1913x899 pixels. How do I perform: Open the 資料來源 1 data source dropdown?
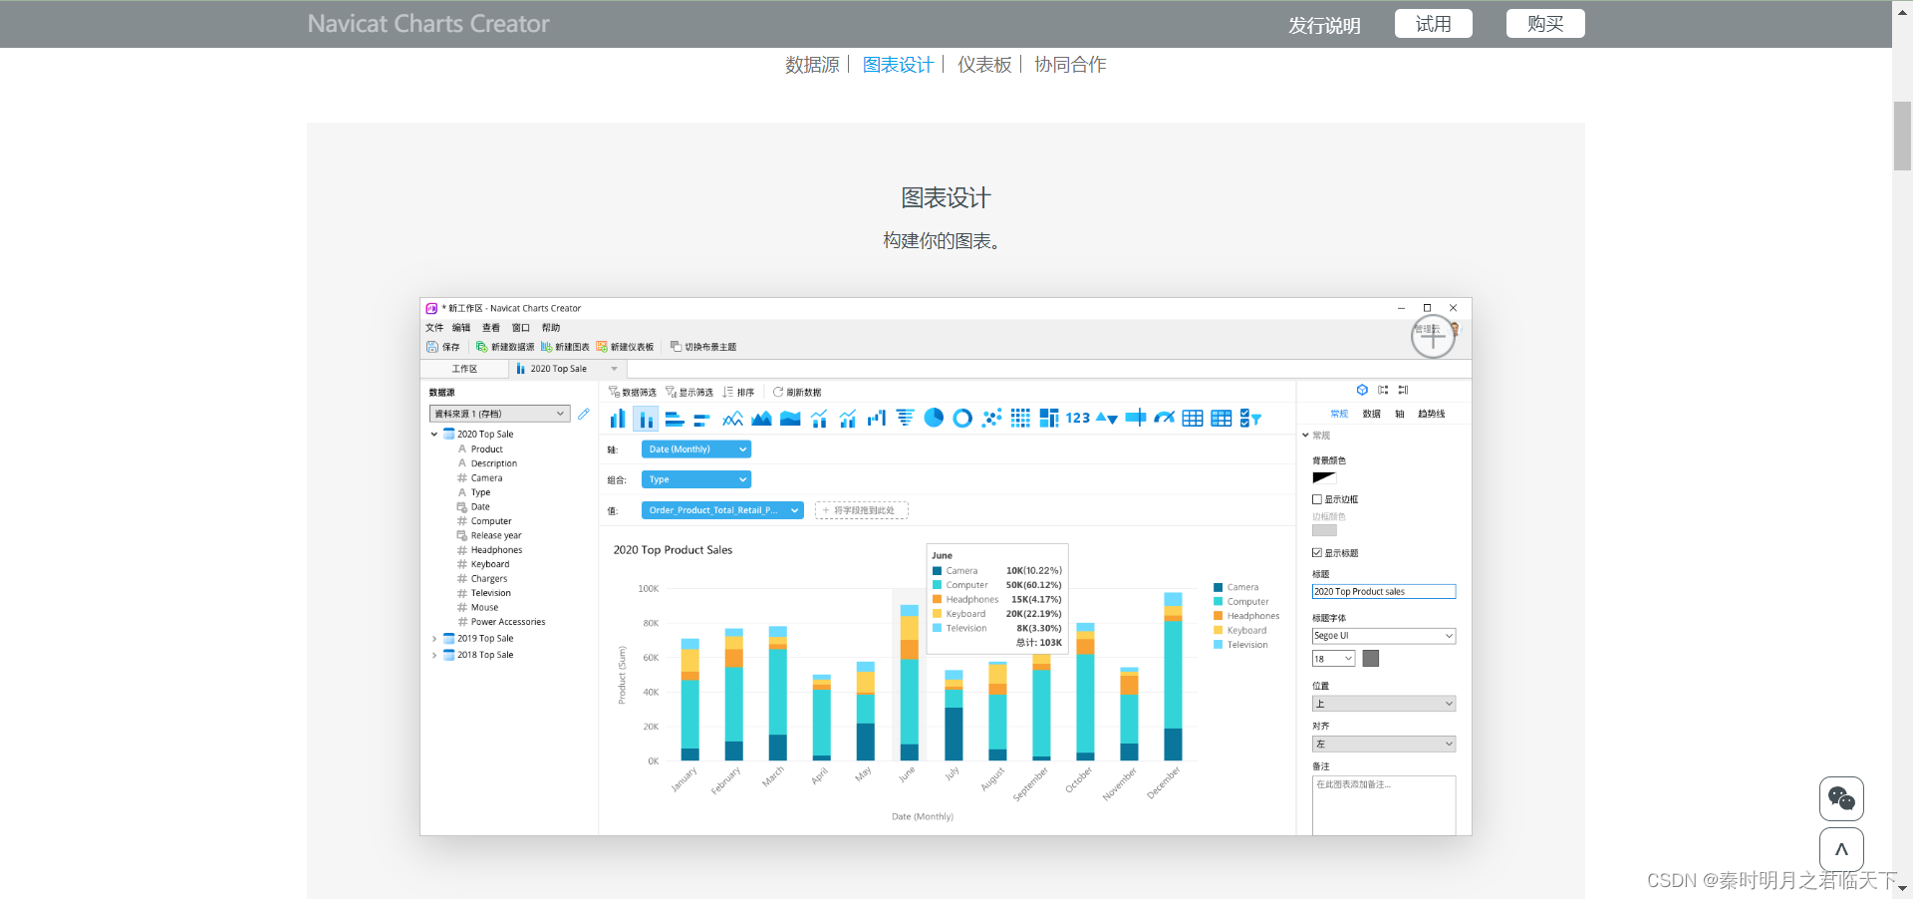[499, 414]
